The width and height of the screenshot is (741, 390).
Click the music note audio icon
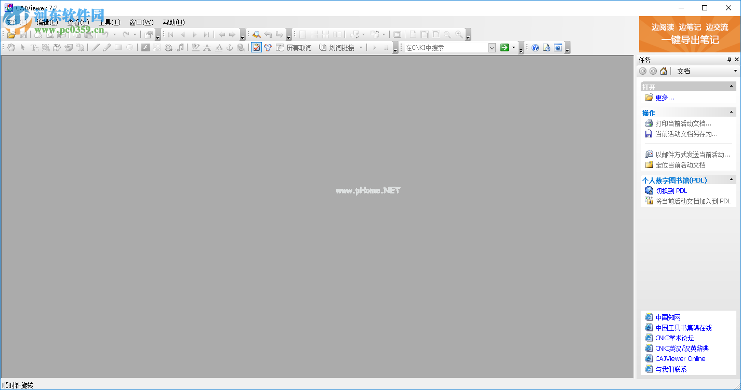[180, 48]
